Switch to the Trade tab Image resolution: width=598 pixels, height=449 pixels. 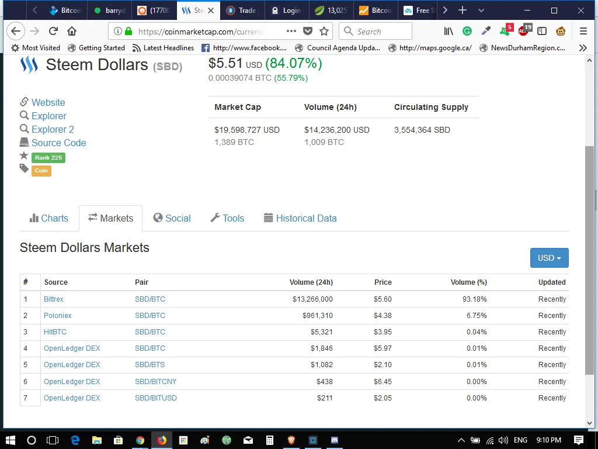click(242, 11)
